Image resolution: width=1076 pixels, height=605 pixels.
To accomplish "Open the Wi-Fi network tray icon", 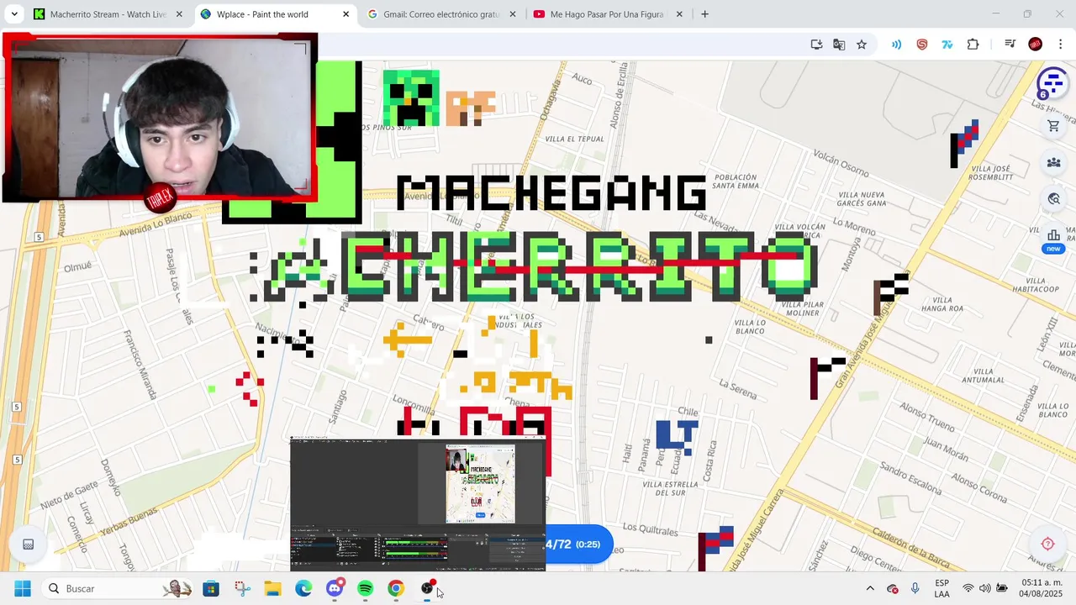I will point(968,588).
